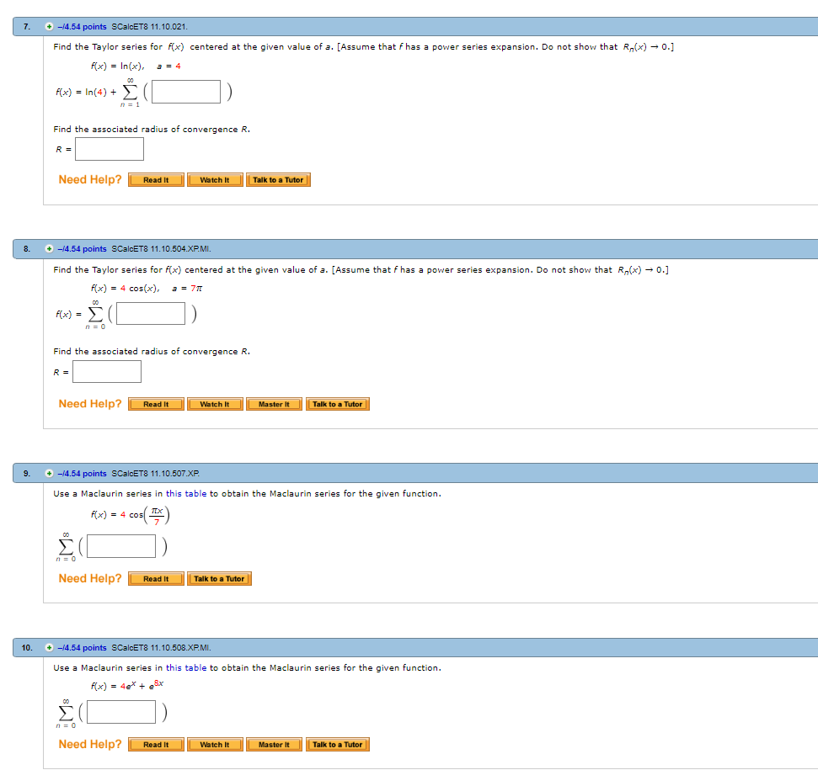Expand question 7 using its plus icon
This screenshot has width=818, height=770.
pyautogui.click(x=47, y=27)
